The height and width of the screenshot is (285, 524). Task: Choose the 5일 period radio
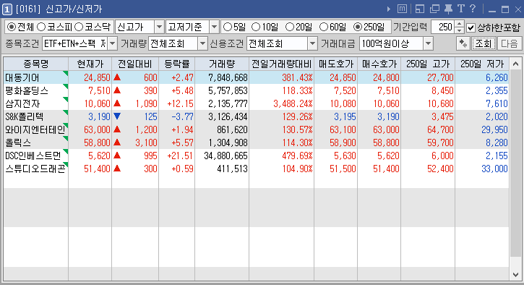(227, 27)
